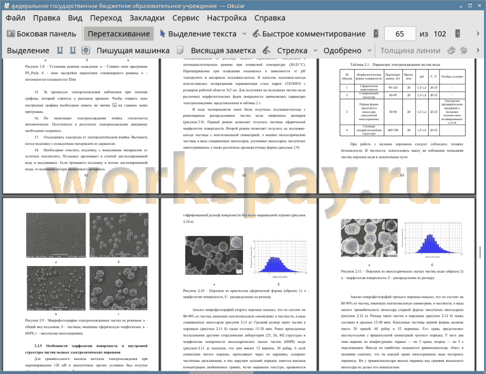
Task: Select the Стрелка arrow tool
Action: 292,51
